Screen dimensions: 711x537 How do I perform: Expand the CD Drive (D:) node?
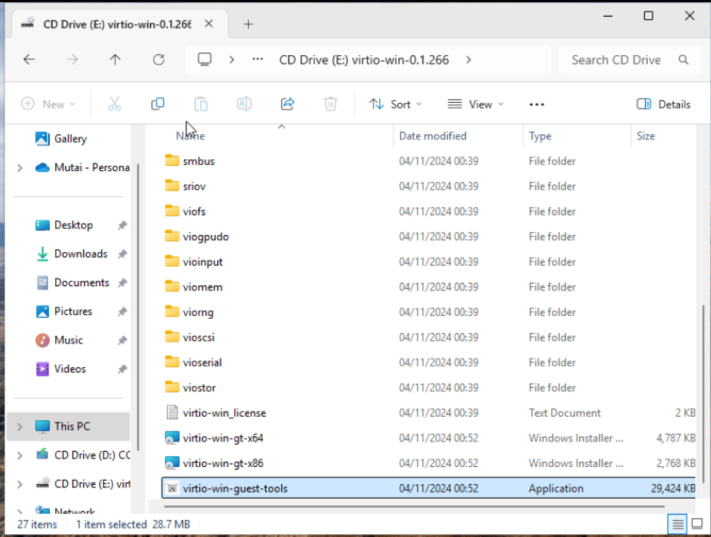click(x=19, y=455)
